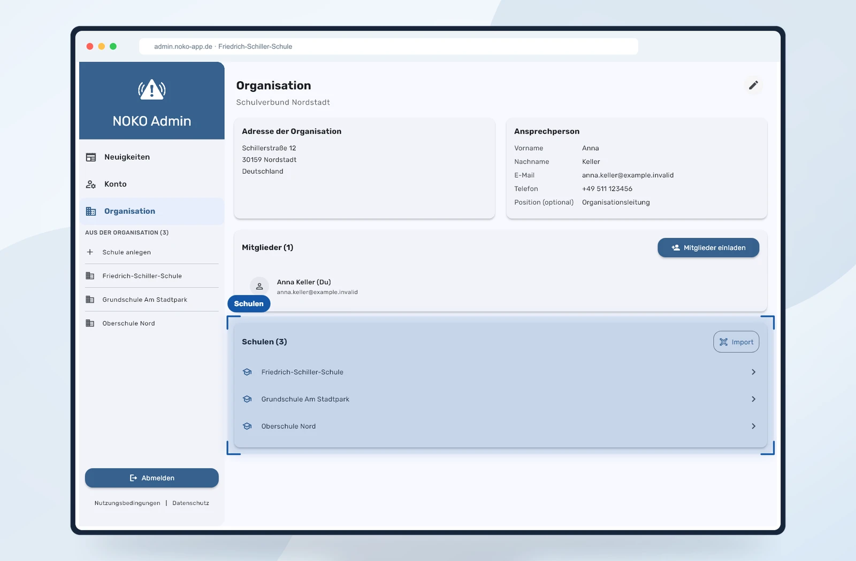856x561 pixels.
Task: Click graduation cap icon for Oberschule Nord row
Action: click(x=247, y=426)
